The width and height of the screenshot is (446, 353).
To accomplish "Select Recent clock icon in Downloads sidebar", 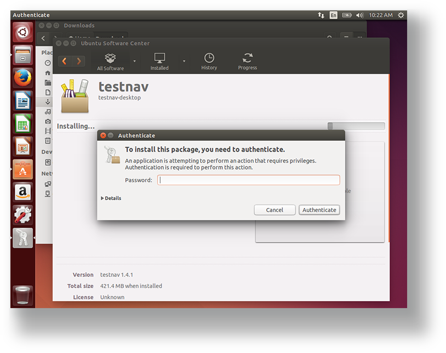I will click(48, 63).
